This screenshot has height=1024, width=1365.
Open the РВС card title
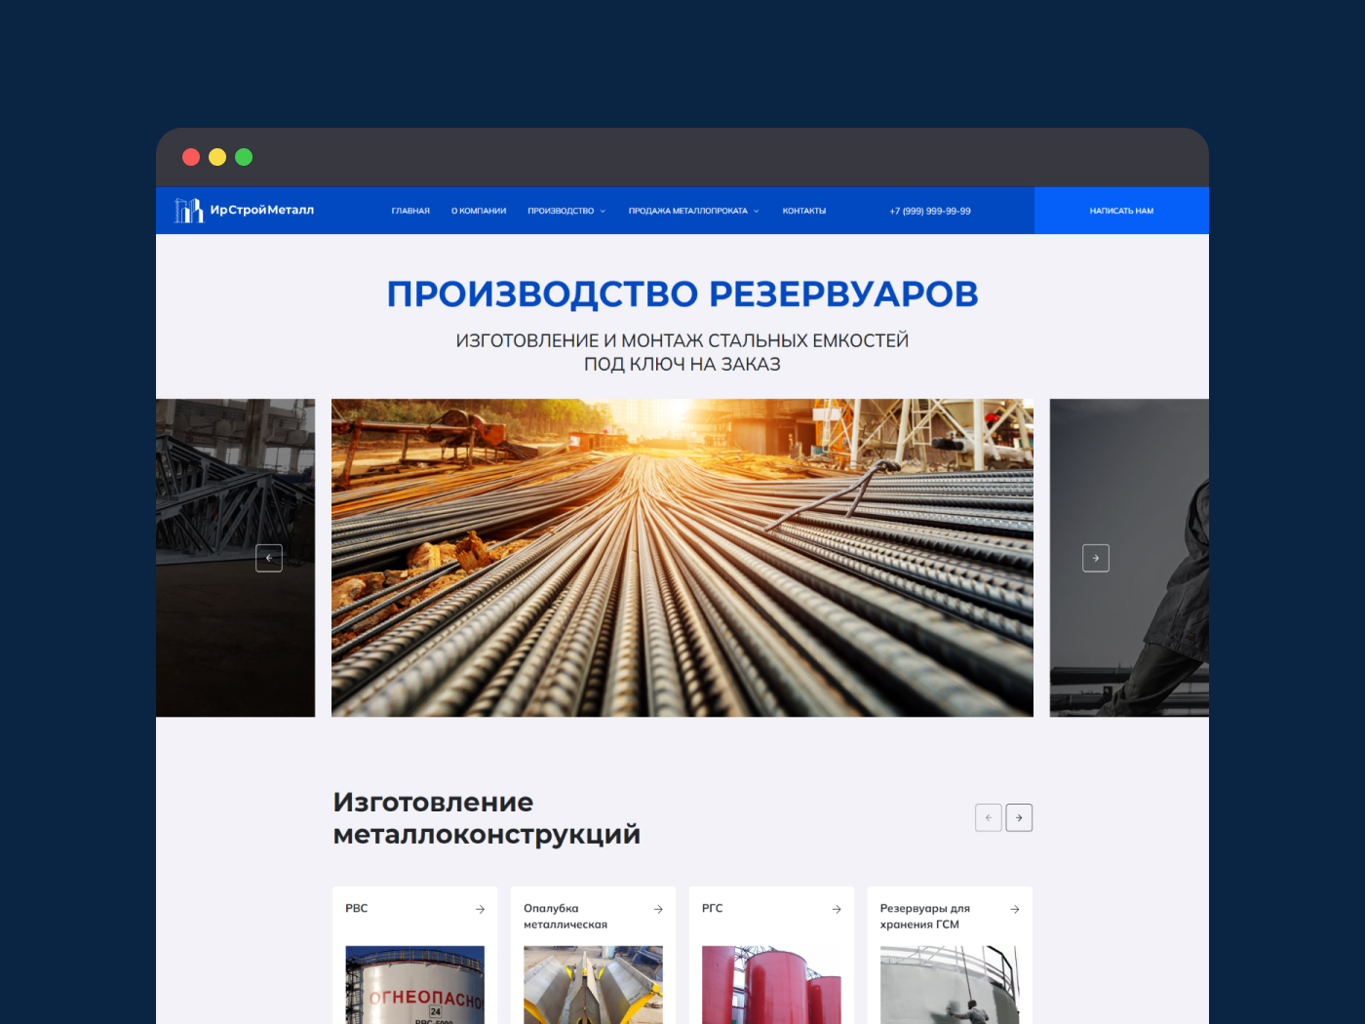(357, 908)
